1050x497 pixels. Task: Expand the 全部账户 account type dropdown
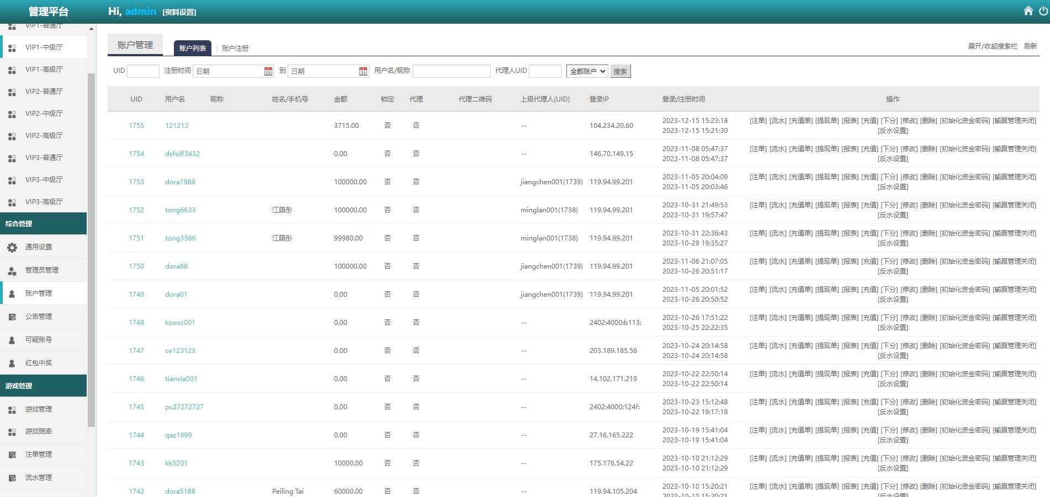(x=587, y=71)
